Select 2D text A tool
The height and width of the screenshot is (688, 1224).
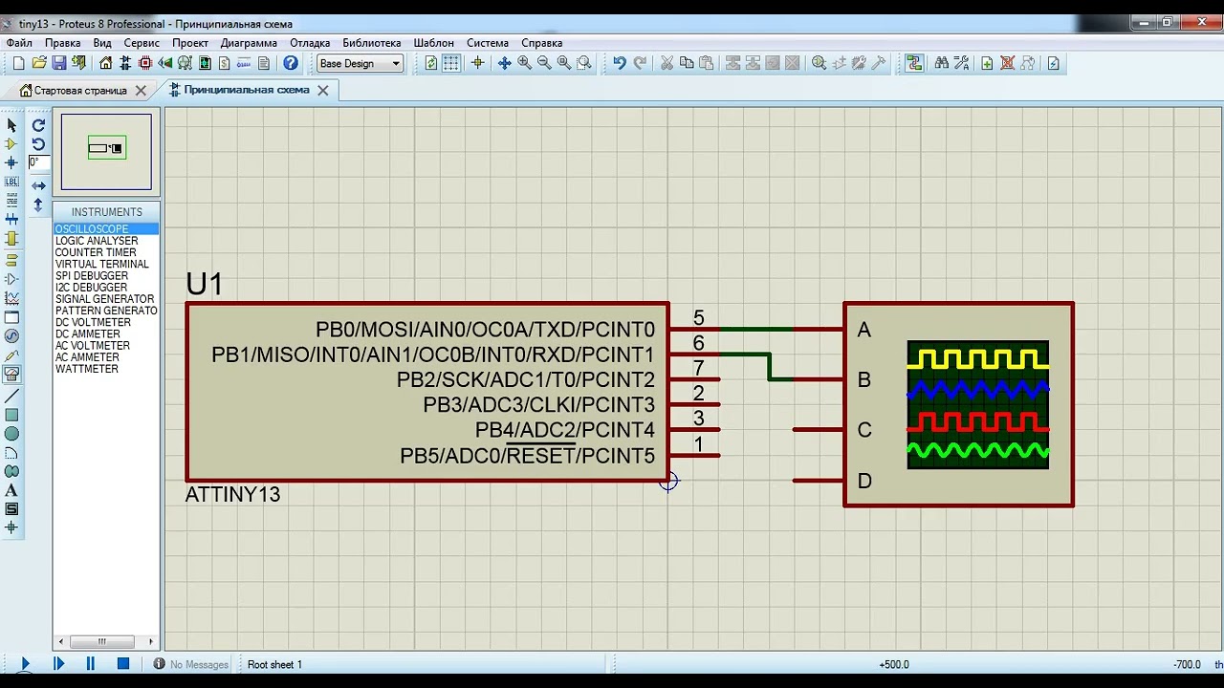(11, 490)
